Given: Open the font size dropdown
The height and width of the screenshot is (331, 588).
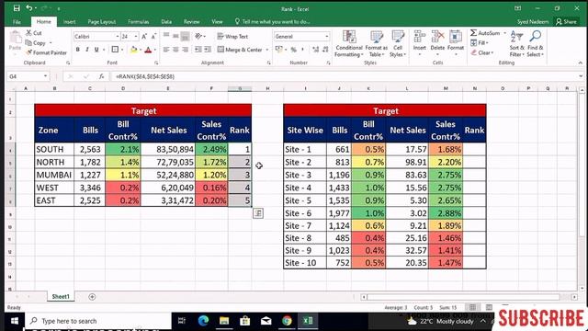Looking at the screenshot, I should pyautogui.click(x=136, y=37).
